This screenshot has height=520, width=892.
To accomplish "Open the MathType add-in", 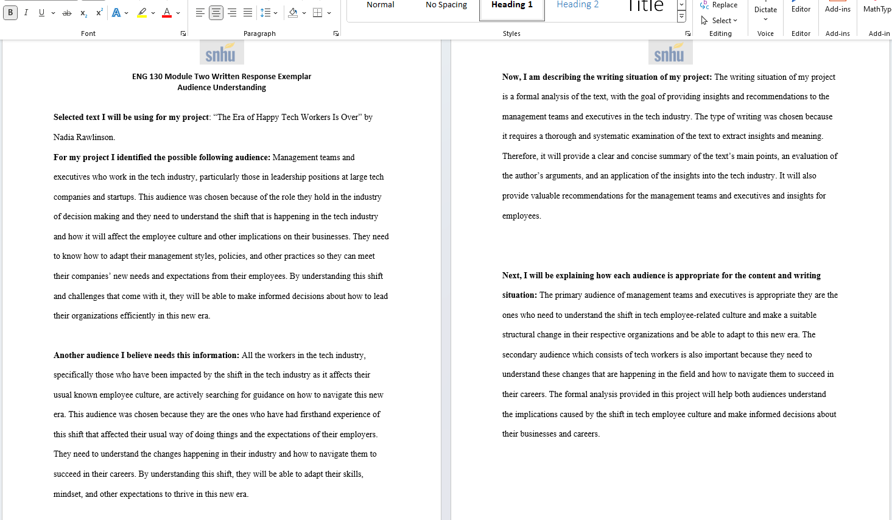I will (877, 9).
